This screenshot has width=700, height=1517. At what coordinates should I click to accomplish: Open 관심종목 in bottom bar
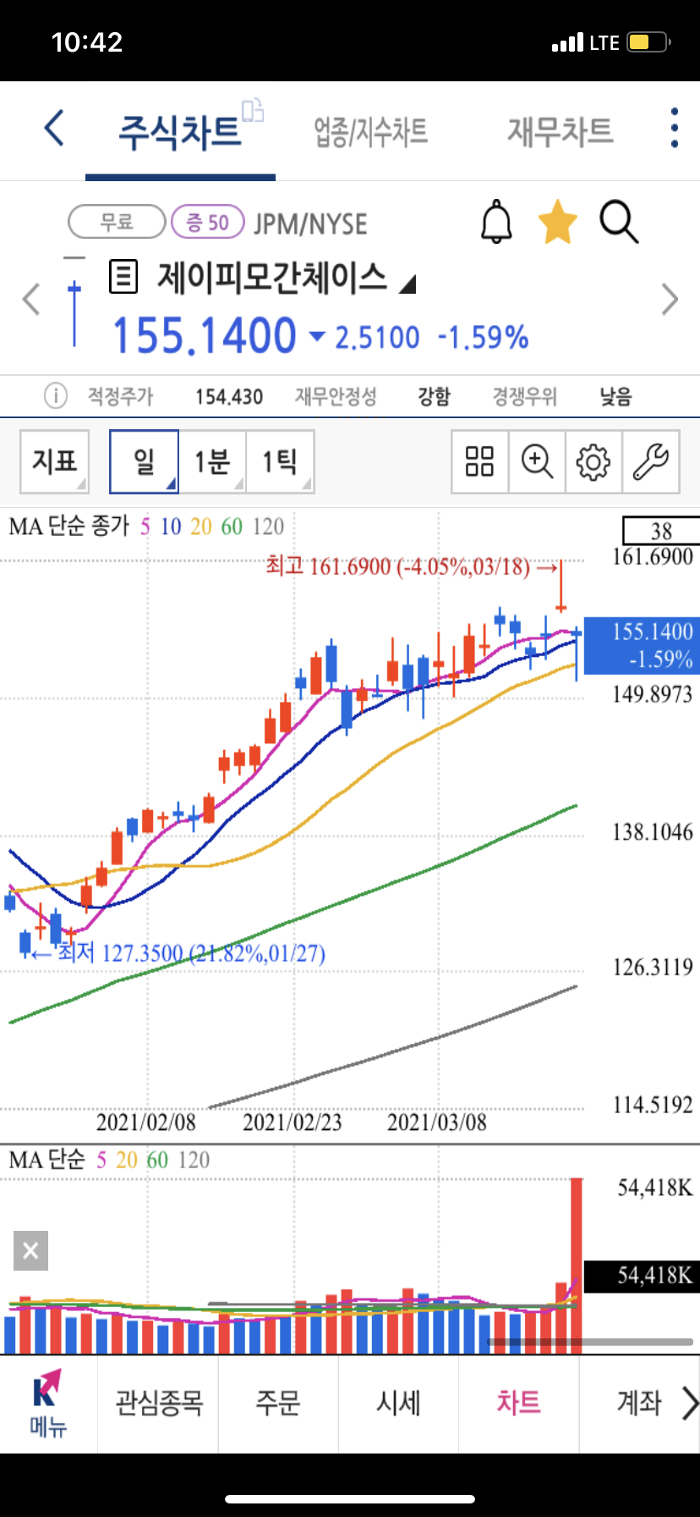tap(159, 1403)
